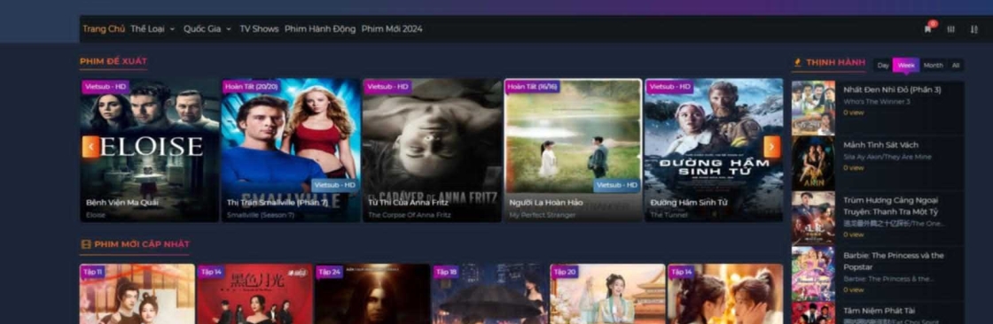Click the Mảnh Tình Sát Vách trending thumbnail
Image resolution: width=993 pixels, height=324 pixels.
pyautogui.click(x=813, y=163)
